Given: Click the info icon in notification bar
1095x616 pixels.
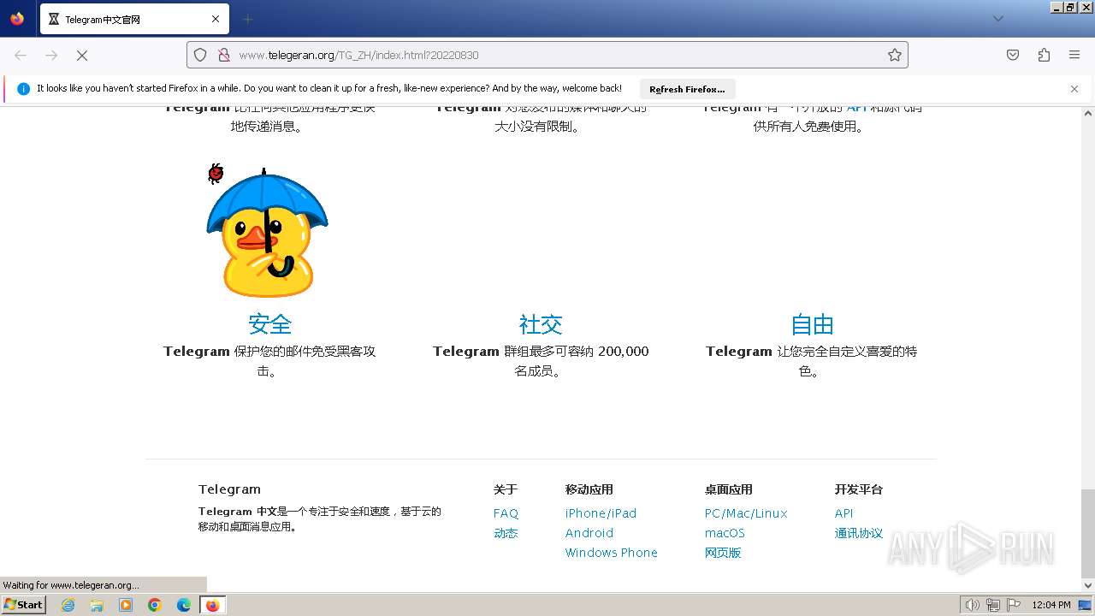Looking at the screenshot, I should point(23,89).
